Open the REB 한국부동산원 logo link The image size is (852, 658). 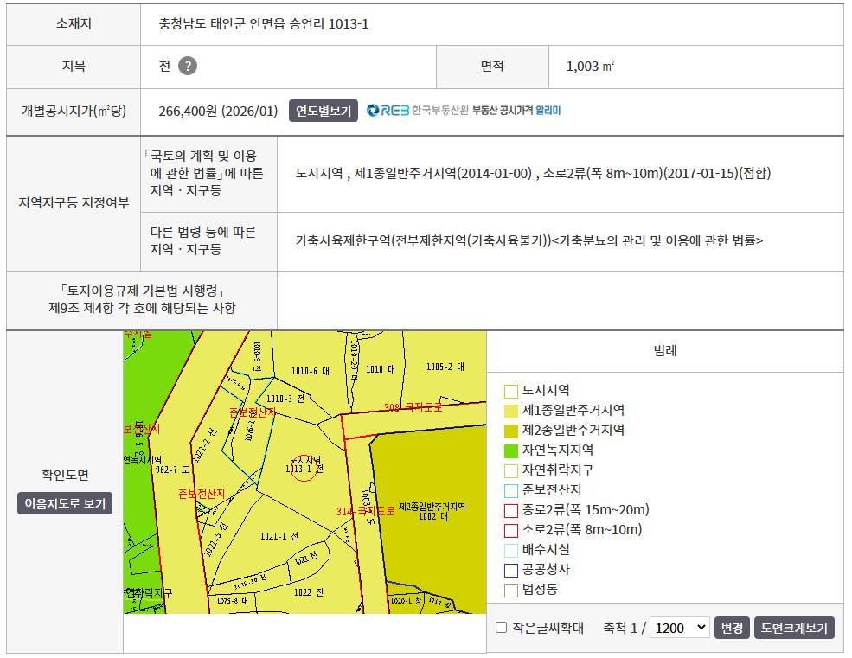click(417, 111)
